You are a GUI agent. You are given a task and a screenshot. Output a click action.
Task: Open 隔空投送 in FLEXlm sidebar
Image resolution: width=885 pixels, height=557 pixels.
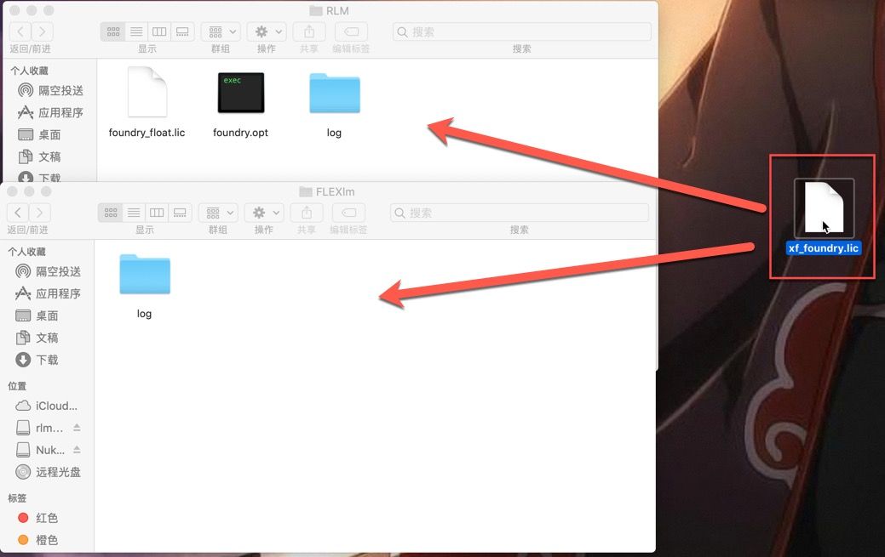click(x=49, y=271)
